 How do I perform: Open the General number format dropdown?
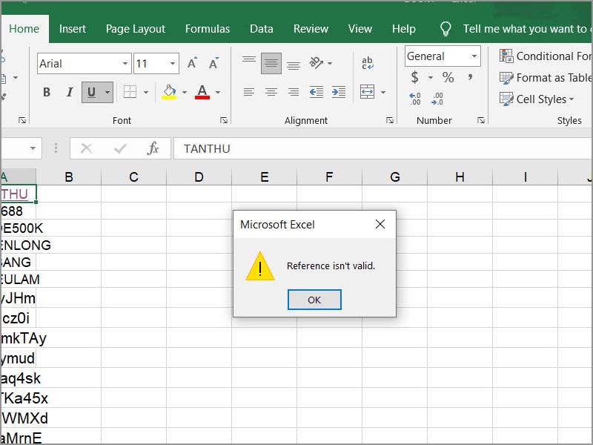[x=474, y=56]
